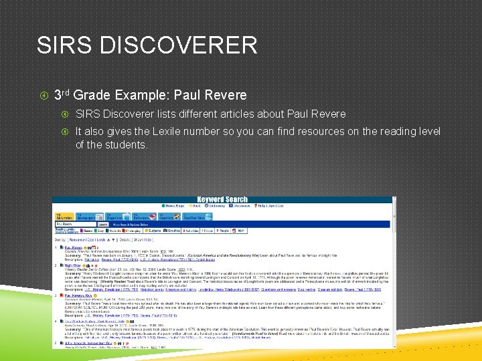
Task: Open the John Hancock Independent Boy article
Action: click(88, 343)
